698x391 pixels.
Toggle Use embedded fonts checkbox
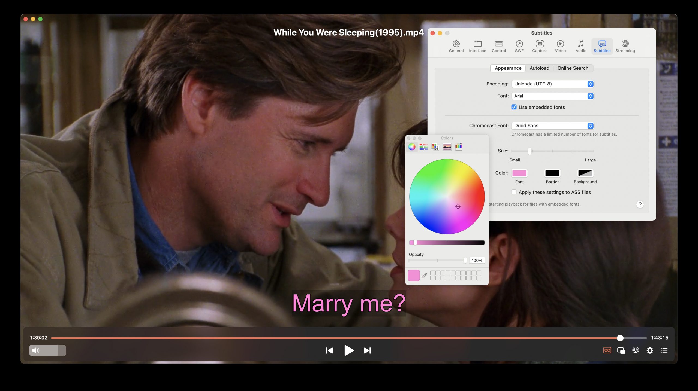tap(513, 107)
